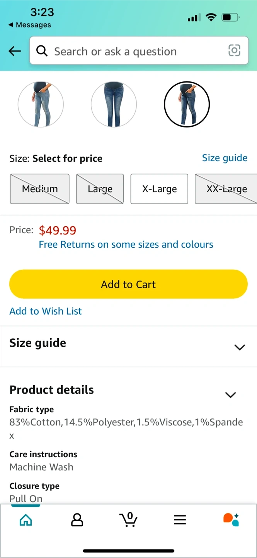Open the Size guide link beside sizes
The height and width of the screenshot is (558, 257).
pos(225,158)
